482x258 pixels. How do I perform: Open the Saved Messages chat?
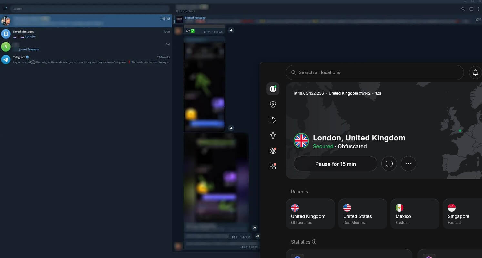86,34
